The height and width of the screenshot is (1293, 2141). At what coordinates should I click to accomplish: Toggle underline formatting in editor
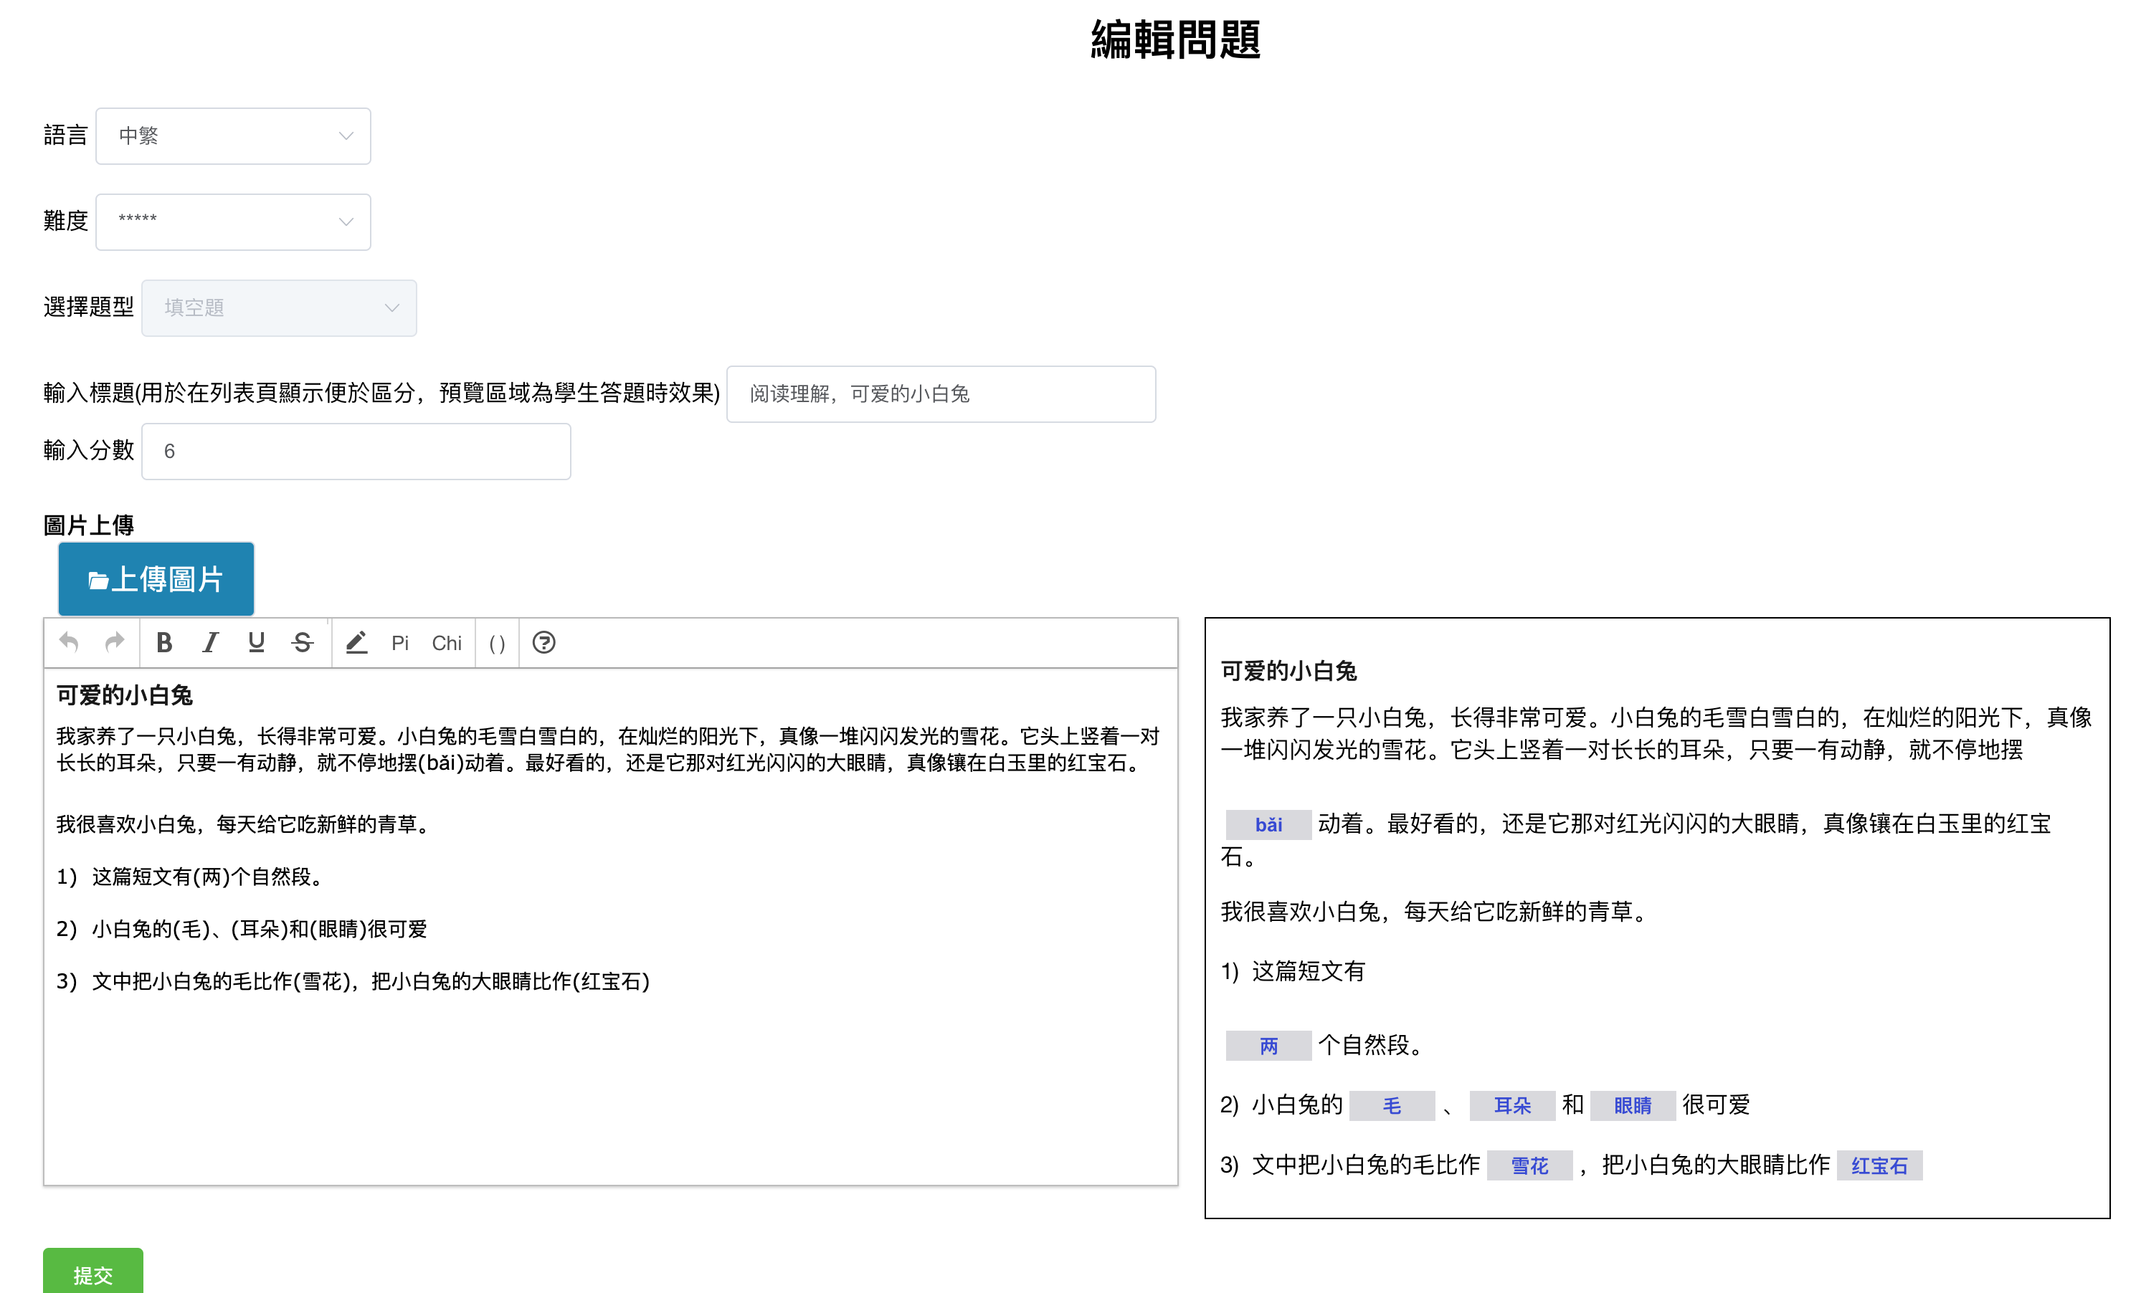[255, 643]
